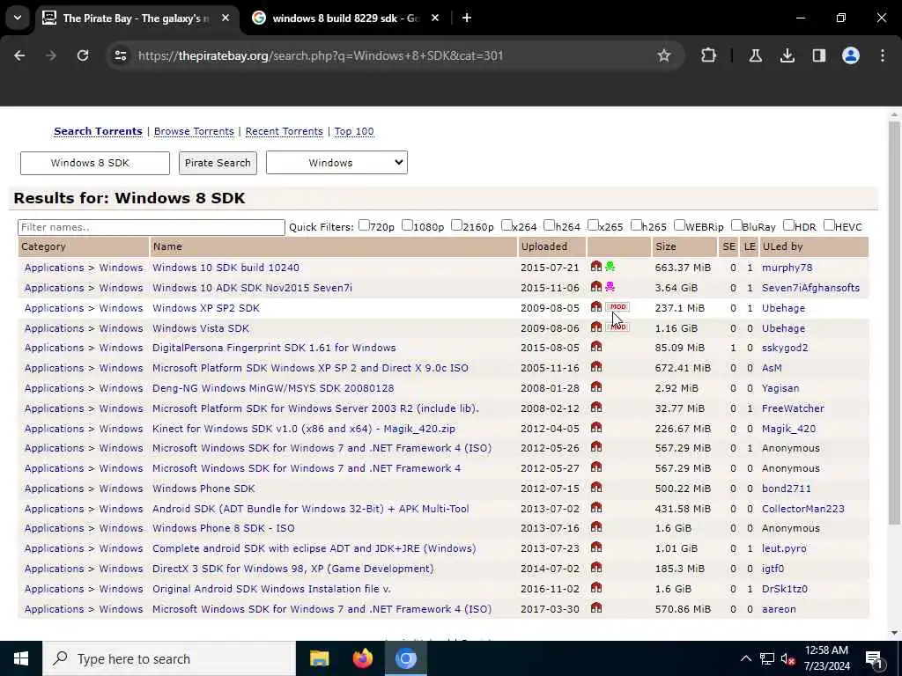Open Windows Vista SDK torrent link
This screenshot has height=676, width=902.
click(x=201, y=328)
